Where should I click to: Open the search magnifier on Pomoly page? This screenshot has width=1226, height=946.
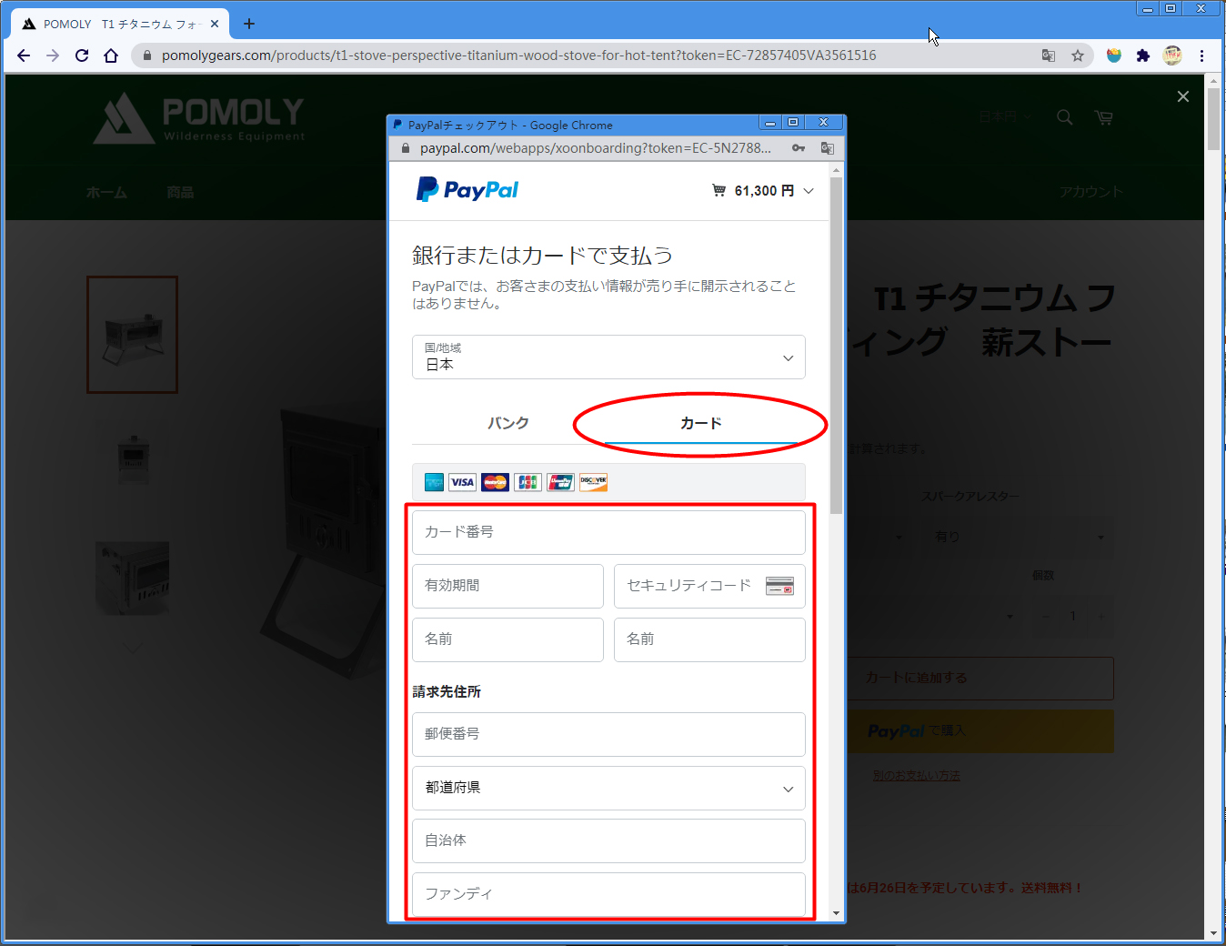click(1065, 117)
